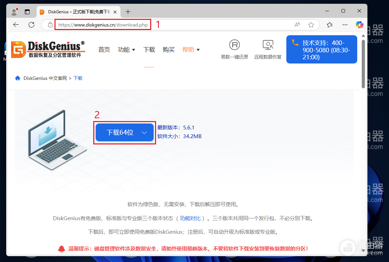Click the 最新版本：5.6.1 text
This screenshot has height=262, width=389.
tap(176, 128)
